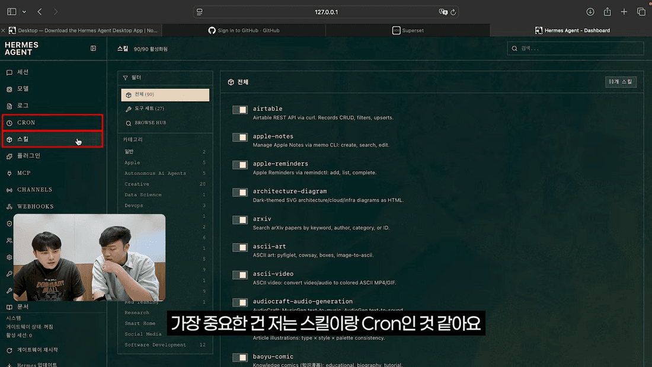The image size is (652, 367).
Task: Click the 127.0.0.1 address bar
Action: coord(326,12)
